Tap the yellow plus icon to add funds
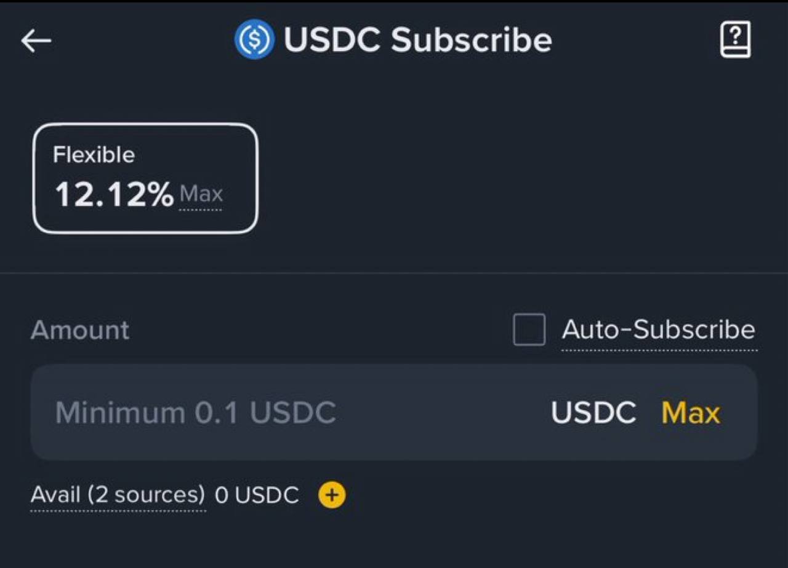This screenshot has width=788, height=568. [332, 495]
